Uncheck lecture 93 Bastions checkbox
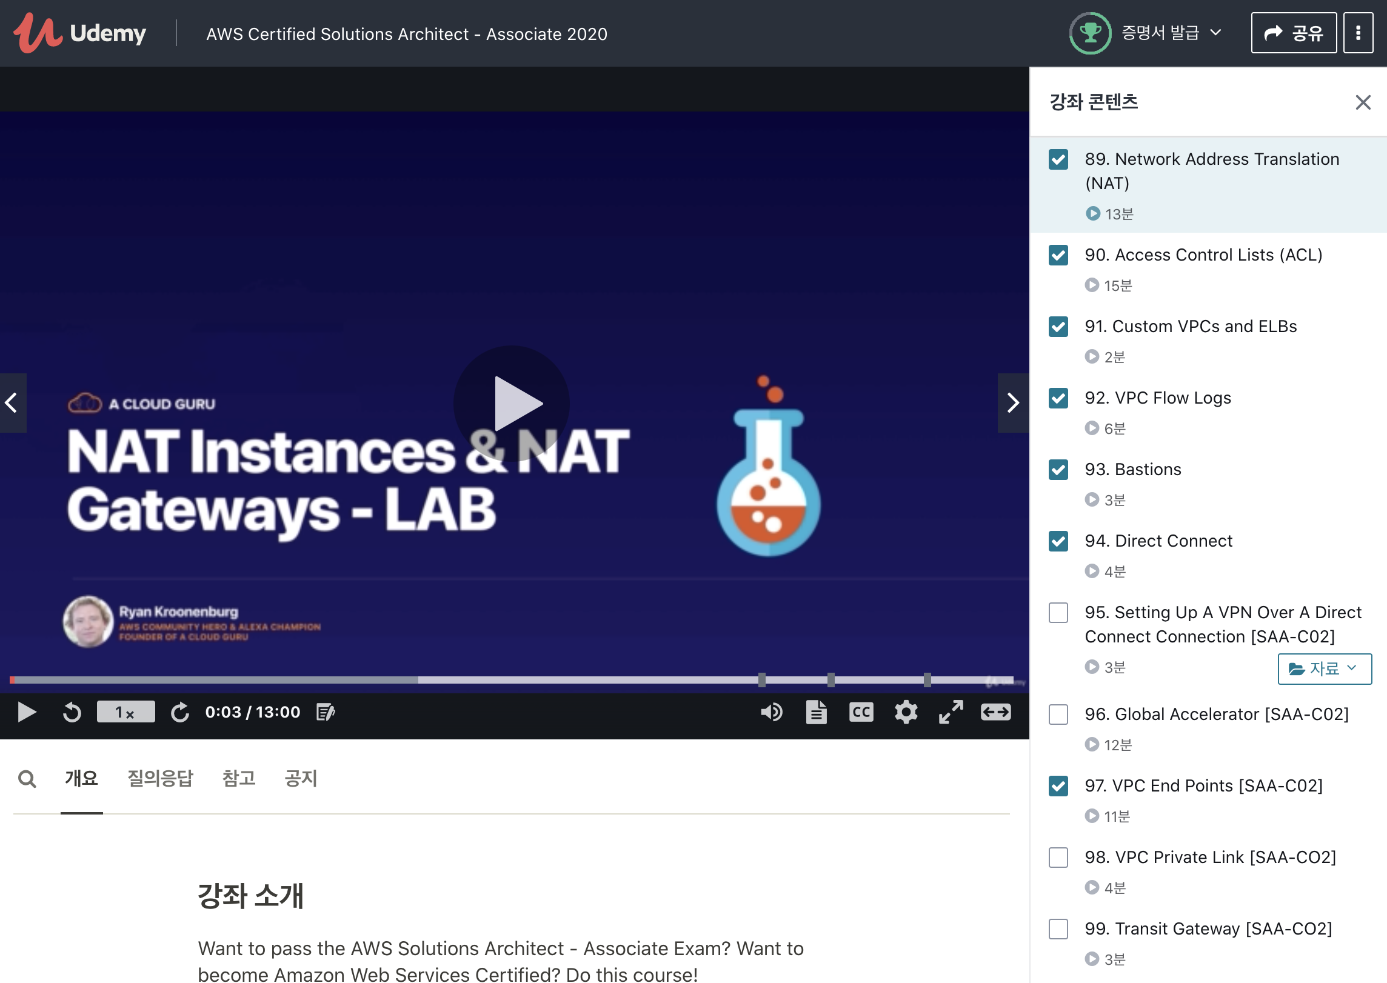This screenshot has width=1387, height=983. pyautogui.click(x=1058, y=470)
